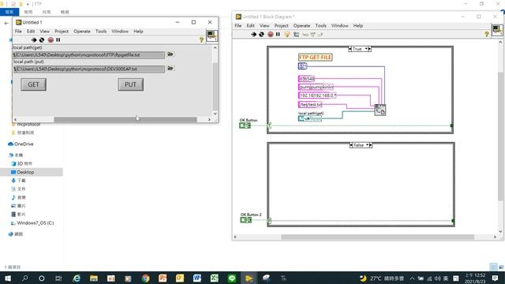The height and width of the screenshot is (284, 505).
Task: Open File menu in front panel window
Action: point(18,32)
